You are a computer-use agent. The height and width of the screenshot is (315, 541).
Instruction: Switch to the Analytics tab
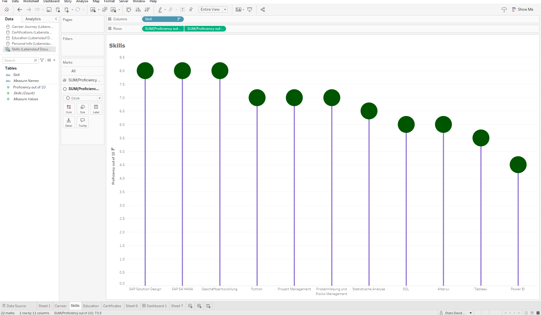click(x=33, y=19)
